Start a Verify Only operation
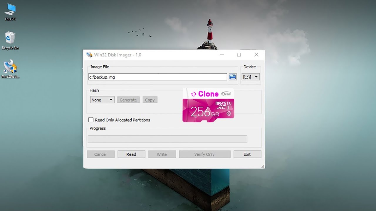The width and height of the screenshot is (376, 211). pos(204,154)
